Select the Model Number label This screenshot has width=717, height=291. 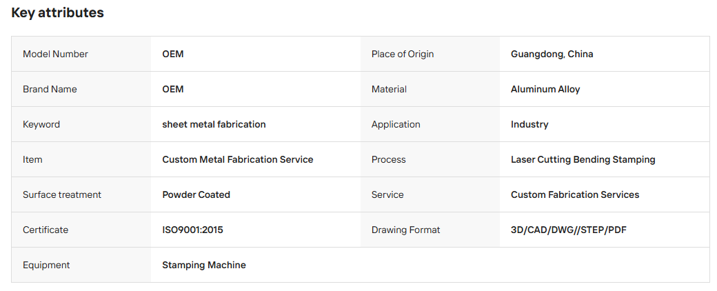(x=55, y=54)
